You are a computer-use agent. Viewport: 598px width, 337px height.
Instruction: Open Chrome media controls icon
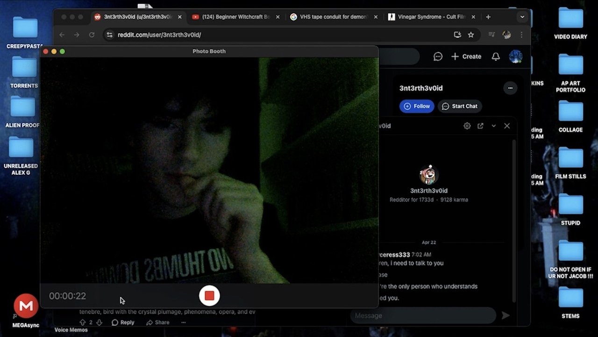[x=491, y=35]
